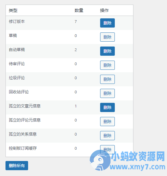Click the 修订版本 row label
Screen dimensions: 167x176
17,21
